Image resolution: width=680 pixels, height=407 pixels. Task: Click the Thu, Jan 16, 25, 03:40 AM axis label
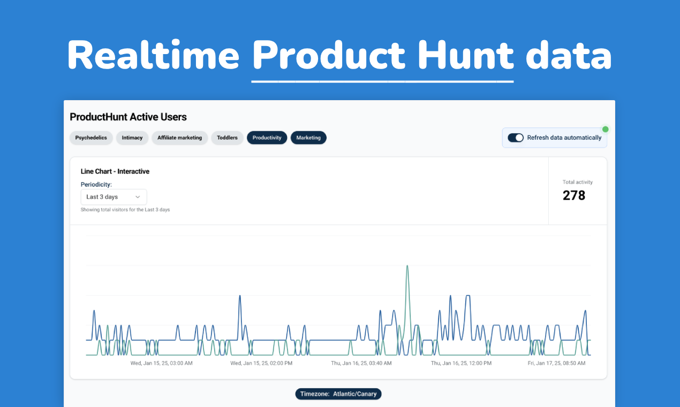click(x=361, y=363)
